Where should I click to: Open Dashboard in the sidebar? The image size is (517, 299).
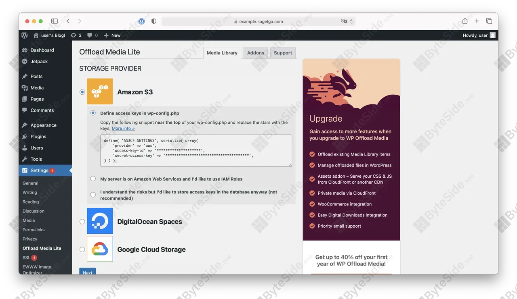(42, 50)
